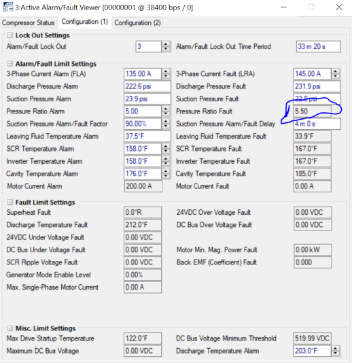
Task: Click the Alarm/Fault Lock Out stepper arrows
Action: [166, 46]
